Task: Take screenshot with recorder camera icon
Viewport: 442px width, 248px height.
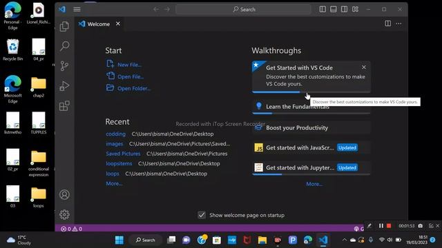Action: pyautogui.click(x=421, y=225)
